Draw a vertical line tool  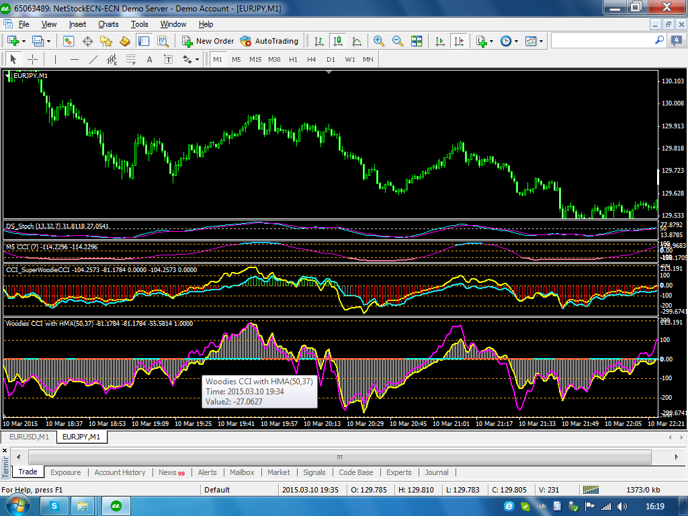point(55,59)
